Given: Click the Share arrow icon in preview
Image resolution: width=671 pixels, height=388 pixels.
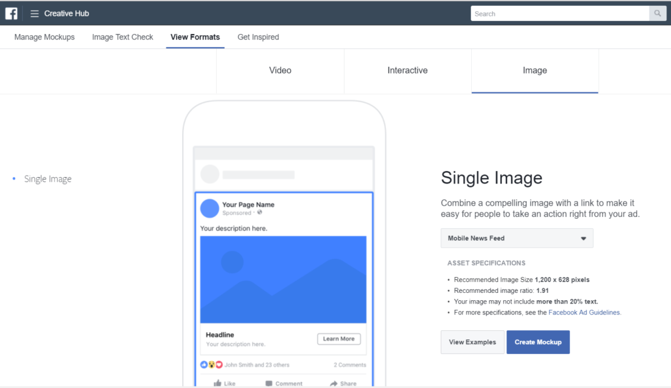Looking at the screenshot, I should point(334,383).
